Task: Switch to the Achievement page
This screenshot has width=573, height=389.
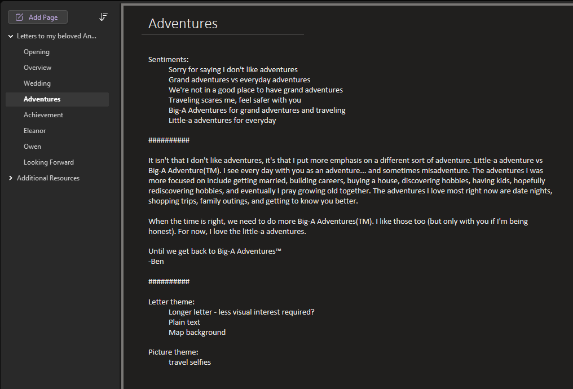Action: pyautogui.click(x=43, y=115)
